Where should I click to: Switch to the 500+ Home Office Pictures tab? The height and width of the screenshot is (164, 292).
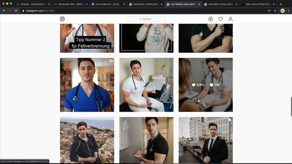[x=258, y=4]
